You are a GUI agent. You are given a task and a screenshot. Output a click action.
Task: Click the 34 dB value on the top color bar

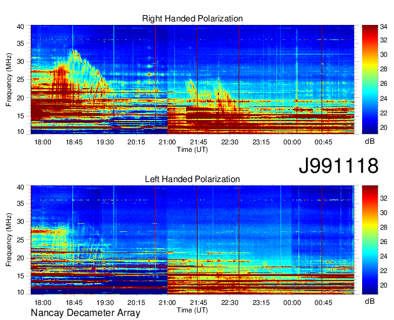coord(384,27)
